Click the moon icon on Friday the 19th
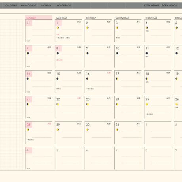 click(176, 79)
